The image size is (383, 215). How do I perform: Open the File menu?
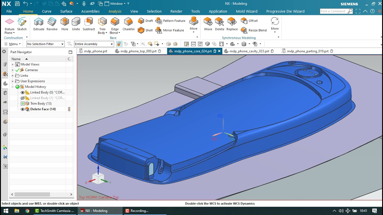coord(9,11)
